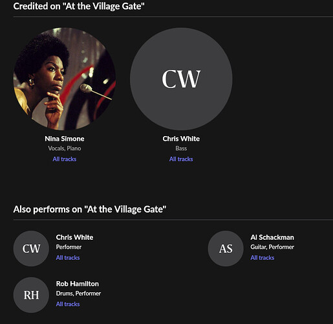This screenshot has height=324, width=333.
Task: Open Nina Simone's circular profile photo
Action: (x=65, y=79)
